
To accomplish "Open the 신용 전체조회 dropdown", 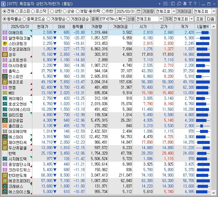I will click(x=161, y=19).
